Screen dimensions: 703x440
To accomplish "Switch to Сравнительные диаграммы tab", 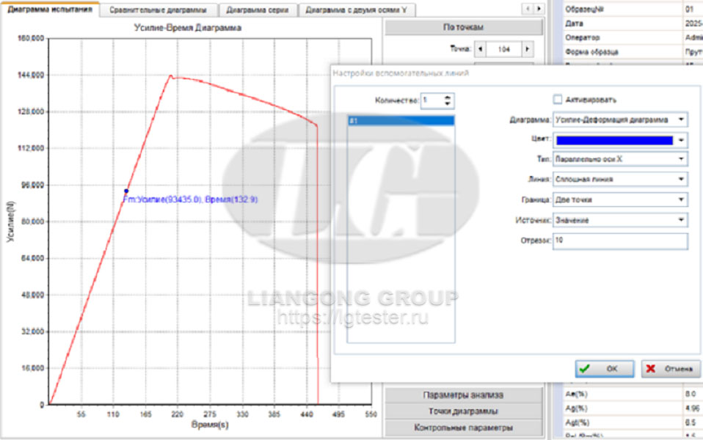I will click(158, 10).
